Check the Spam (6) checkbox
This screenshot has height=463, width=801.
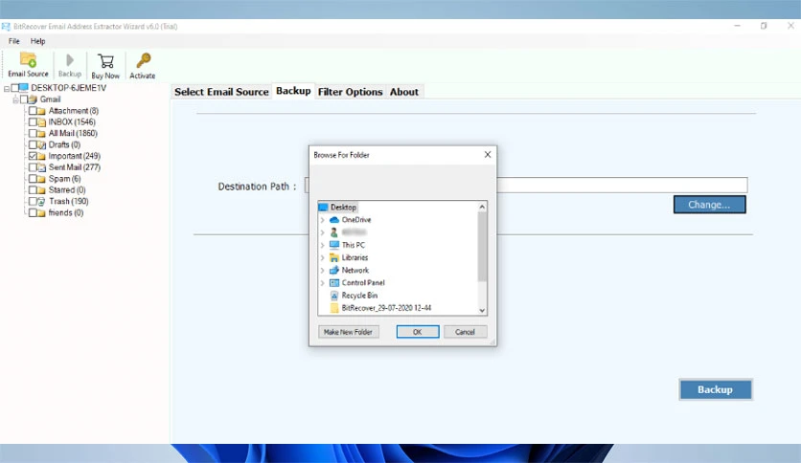tap(33, 179)
